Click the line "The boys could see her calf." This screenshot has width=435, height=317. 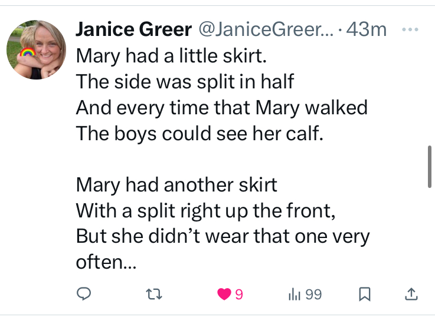[200, 133]
